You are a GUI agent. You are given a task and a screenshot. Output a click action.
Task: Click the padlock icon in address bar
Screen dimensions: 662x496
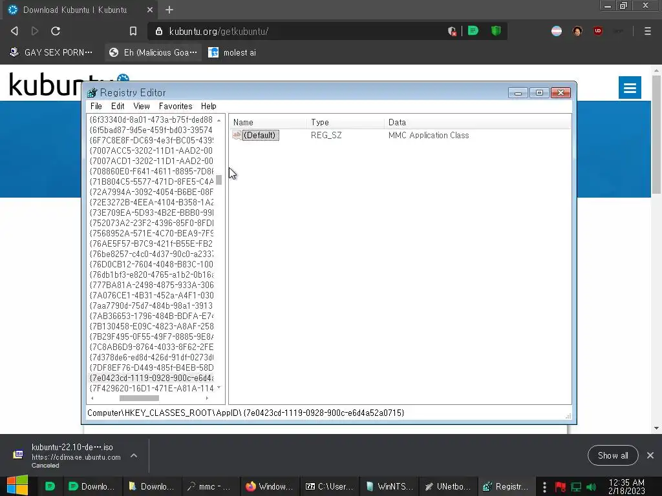(x=159, y=31)
